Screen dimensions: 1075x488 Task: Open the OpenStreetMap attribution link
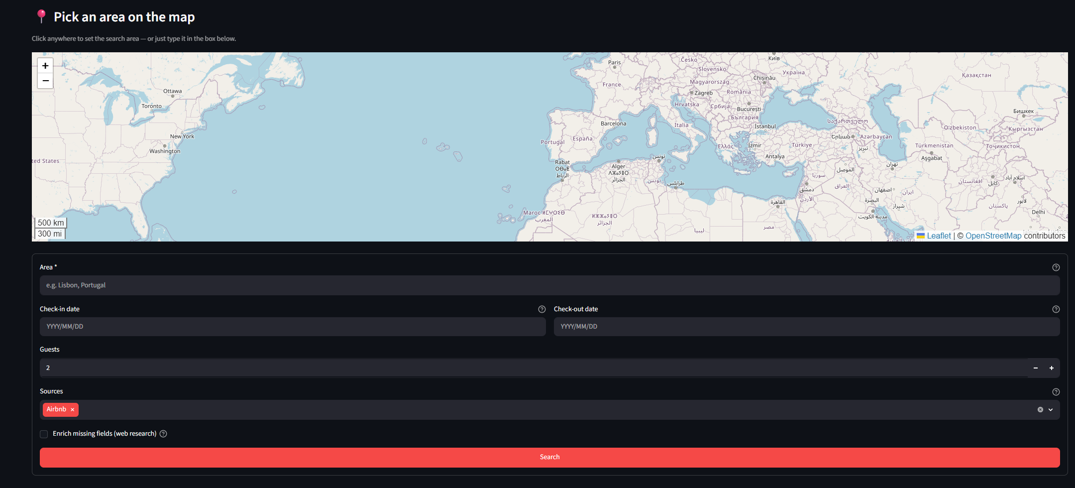click(993, 236)
